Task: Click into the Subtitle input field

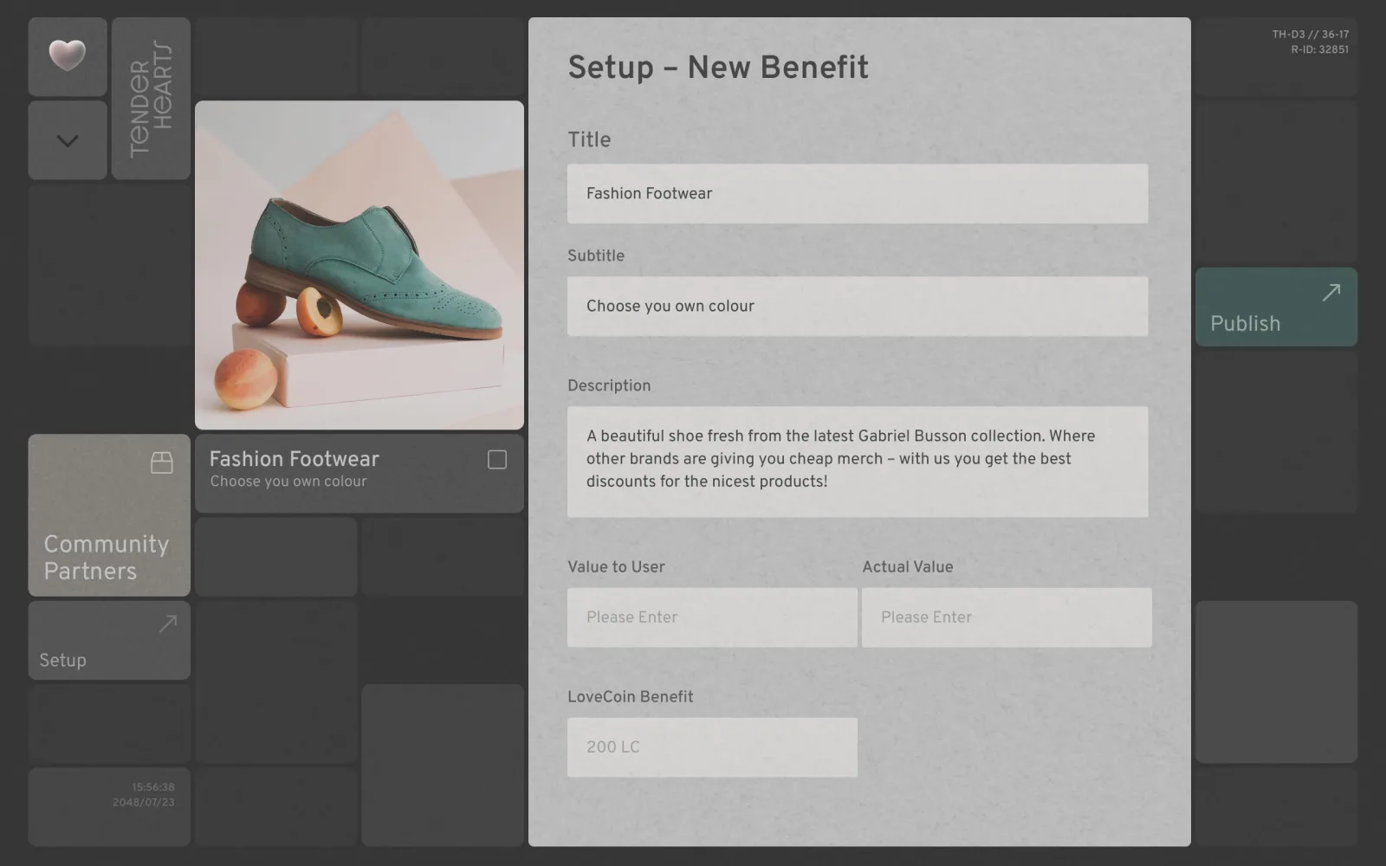Action: coord(858,307)
